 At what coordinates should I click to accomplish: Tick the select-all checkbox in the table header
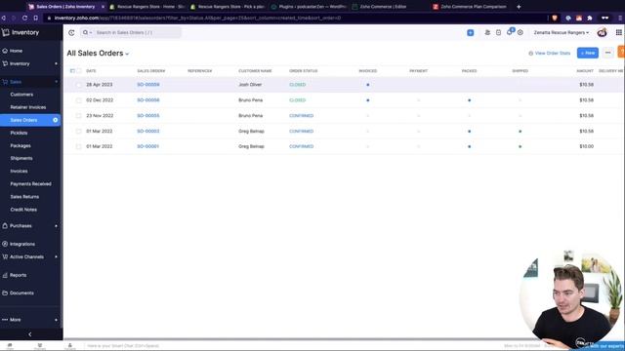[x=79, y=71]
